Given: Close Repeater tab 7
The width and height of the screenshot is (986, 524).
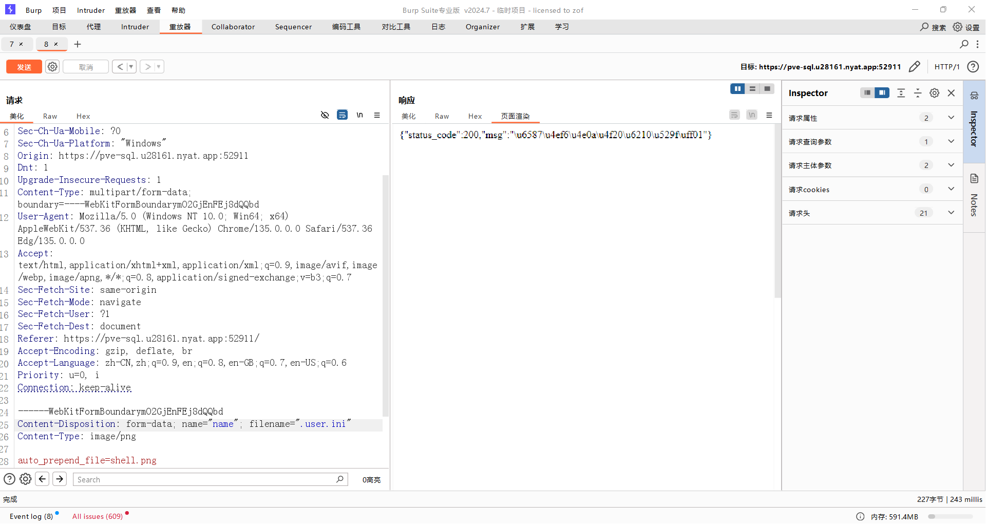Looking at the screenshot, I should [21, 44].
